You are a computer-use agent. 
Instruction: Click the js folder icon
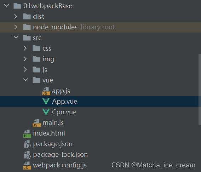36,70
